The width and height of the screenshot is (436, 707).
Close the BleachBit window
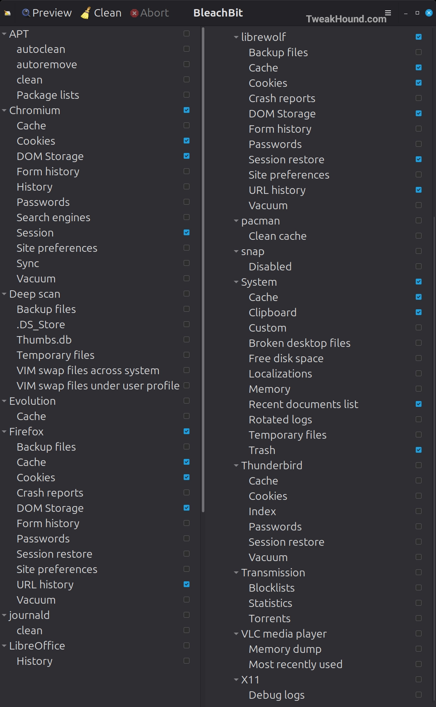[x=429, y=13]
